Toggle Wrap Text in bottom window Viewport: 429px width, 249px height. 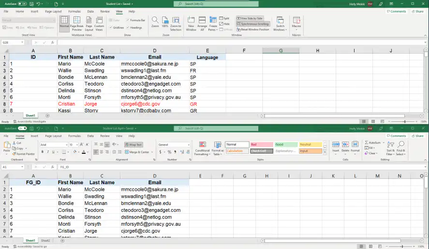click(x=133, y=145)
